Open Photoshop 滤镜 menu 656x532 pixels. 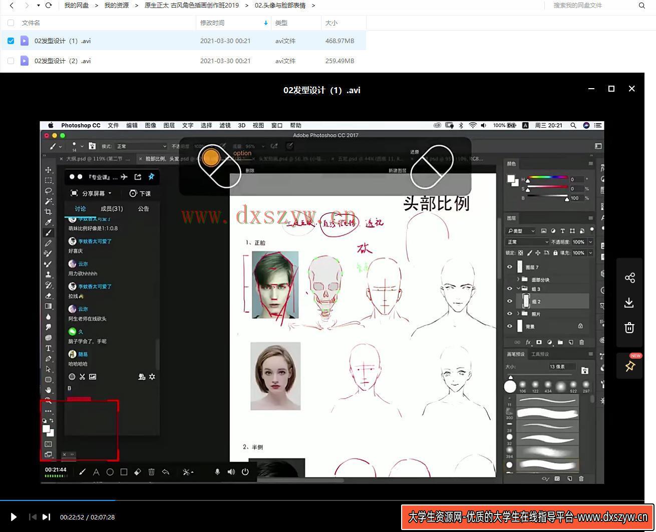225,125
